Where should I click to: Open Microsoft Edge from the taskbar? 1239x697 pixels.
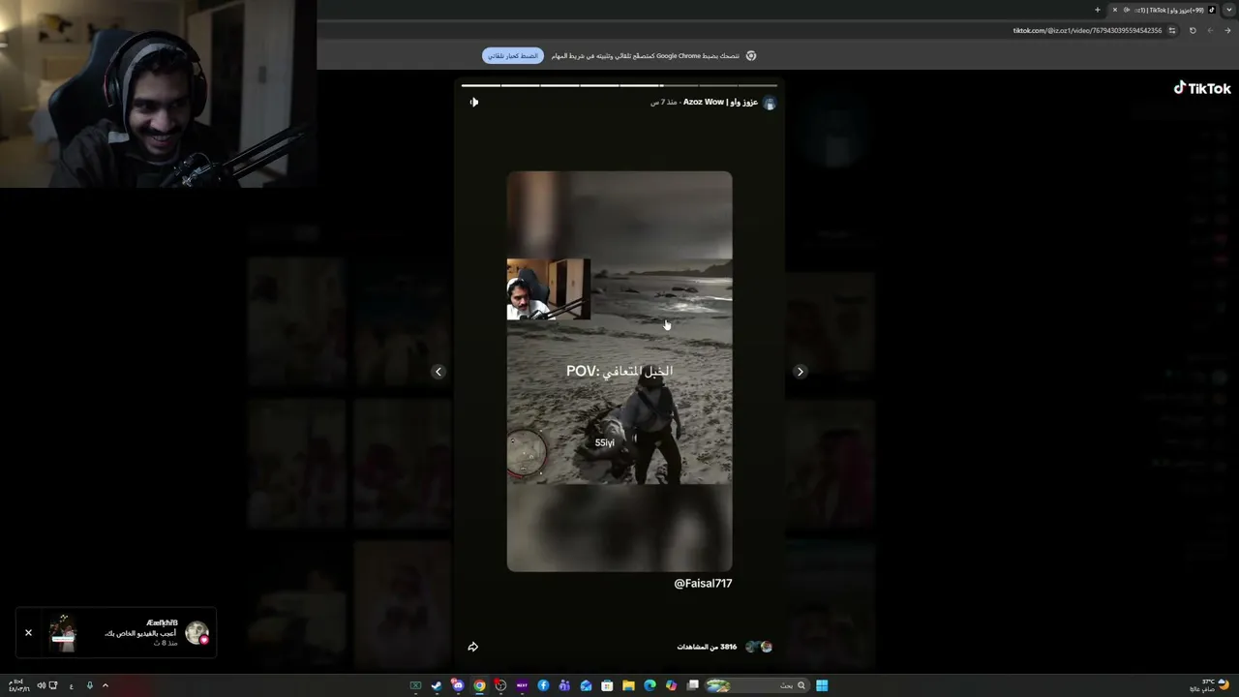point(650,685)
